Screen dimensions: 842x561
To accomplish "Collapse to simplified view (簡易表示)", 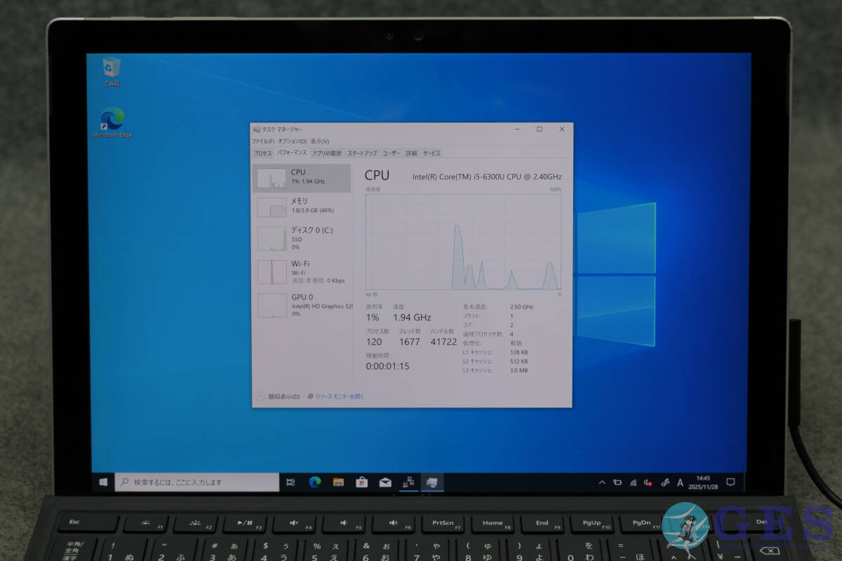I will (279, 396).
